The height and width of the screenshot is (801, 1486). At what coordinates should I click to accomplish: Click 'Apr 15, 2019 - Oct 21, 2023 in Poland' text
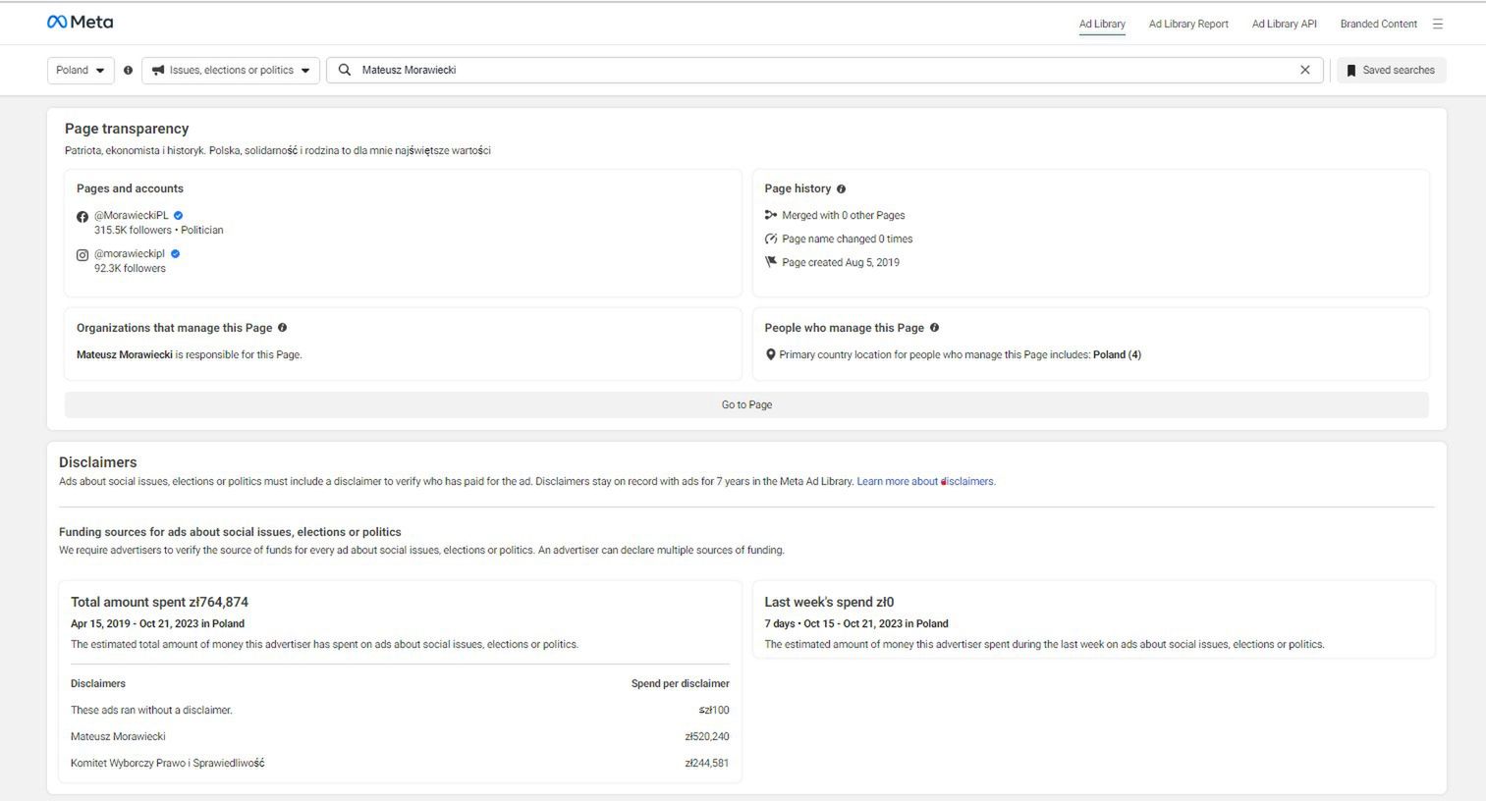tap(157, 623)
